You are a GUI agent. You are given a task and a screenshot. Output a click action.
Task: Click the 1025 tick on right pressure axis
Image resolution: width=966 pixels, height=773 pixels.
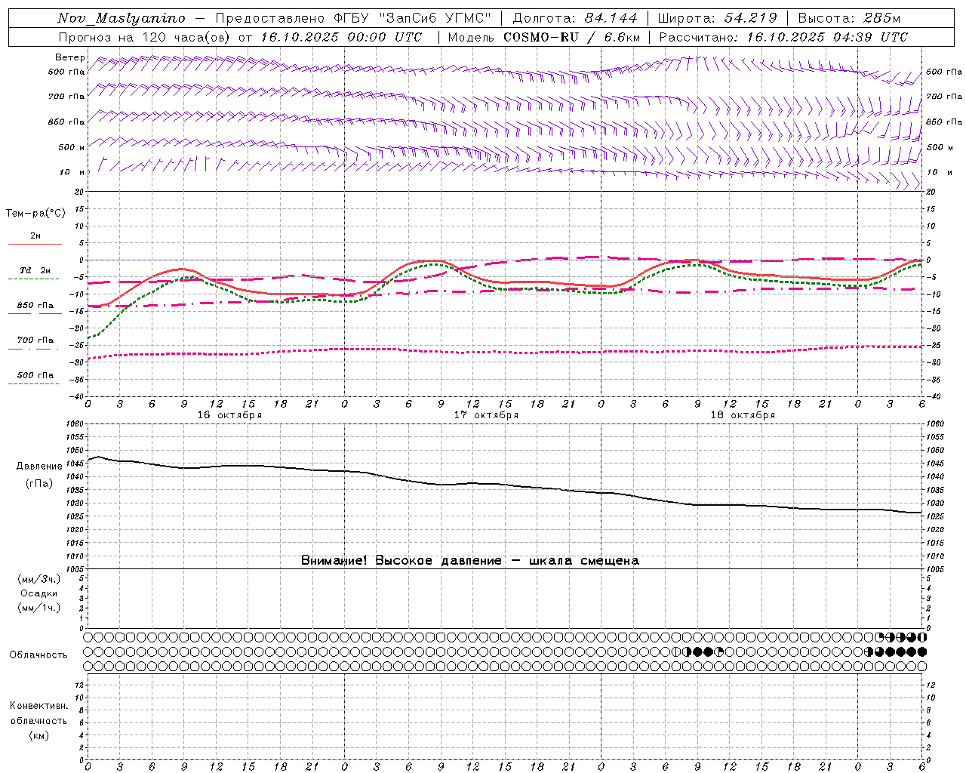click(936, 516)
